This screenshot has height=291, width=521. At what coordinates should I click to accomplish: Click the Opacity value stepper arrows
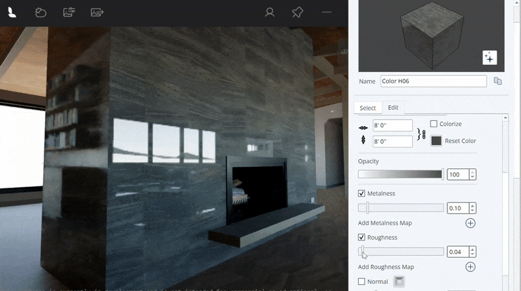coord(472,175)
